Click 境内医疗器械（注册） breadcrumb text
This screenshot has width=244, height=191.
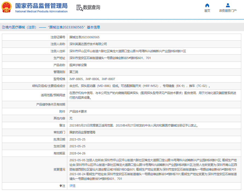coord(21,27)
